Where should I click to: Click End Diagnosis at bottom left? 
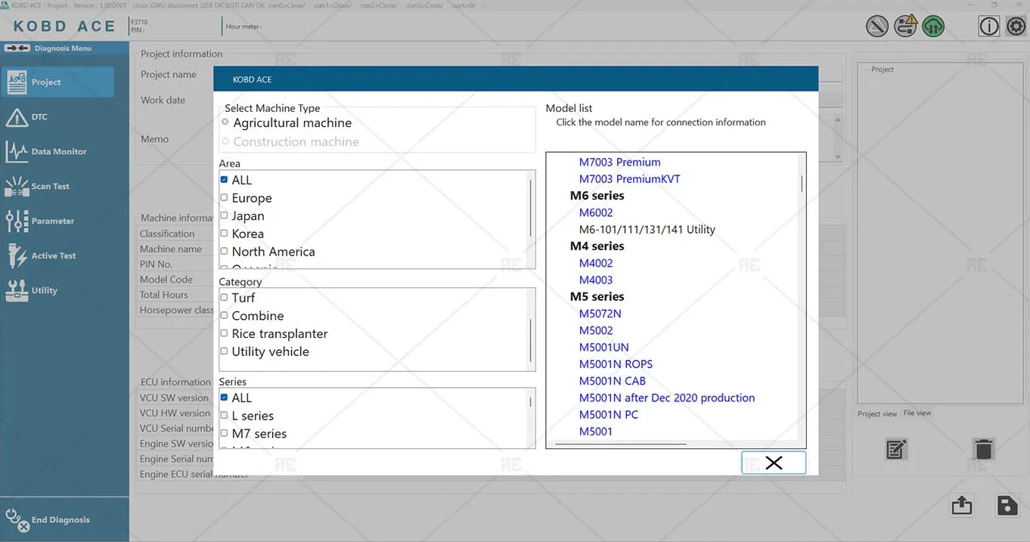(x=48, y=520)
